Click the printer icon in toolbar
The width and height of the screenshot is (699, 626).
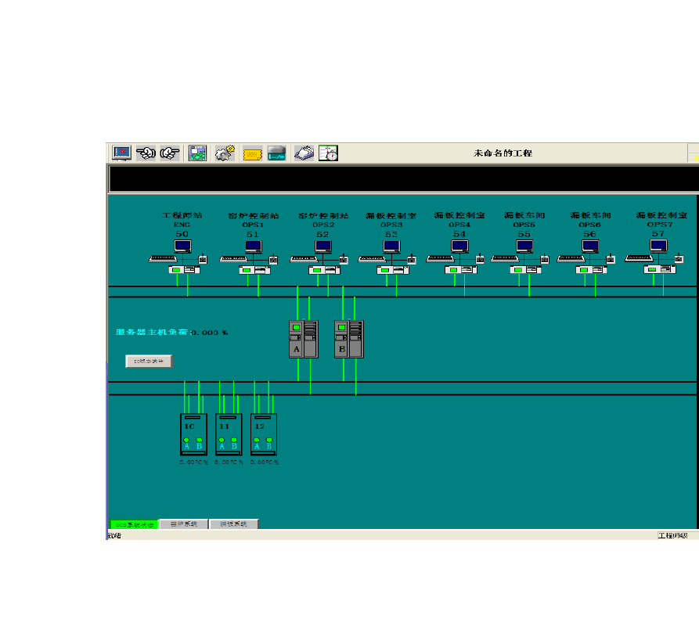(x=304, y=153)
